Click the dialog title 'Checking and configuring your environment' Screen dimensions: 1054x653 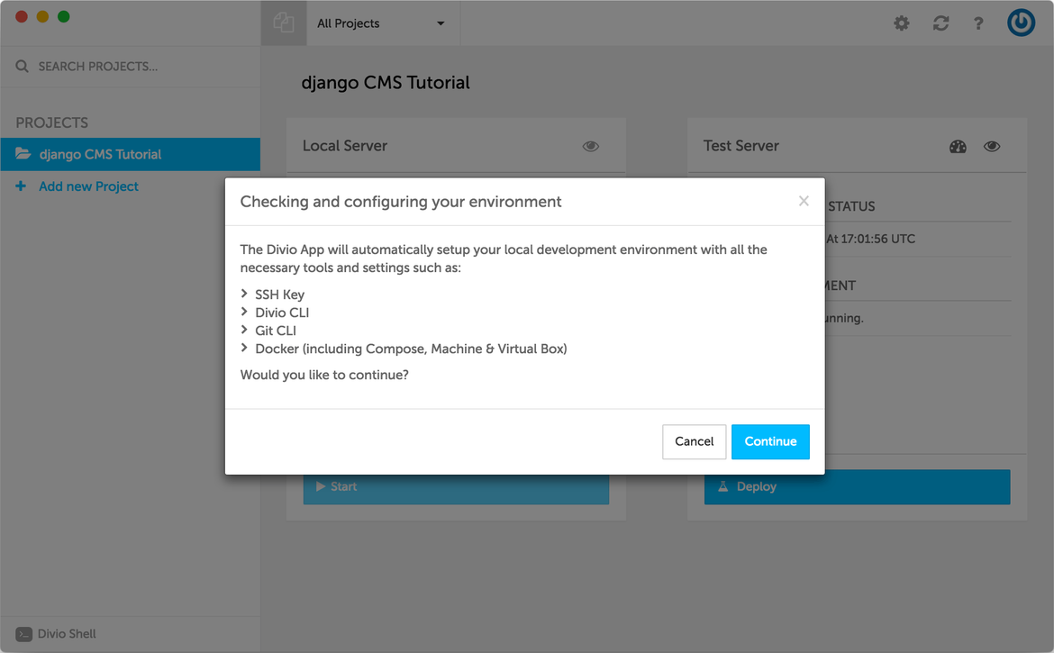[401, 202]
